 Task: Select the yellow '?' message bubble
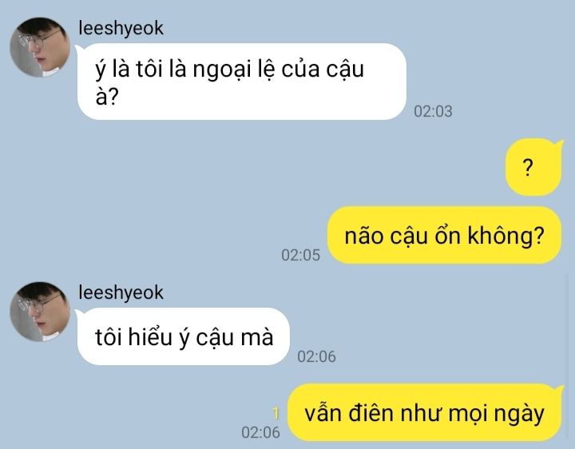click(x=533, y=167)
